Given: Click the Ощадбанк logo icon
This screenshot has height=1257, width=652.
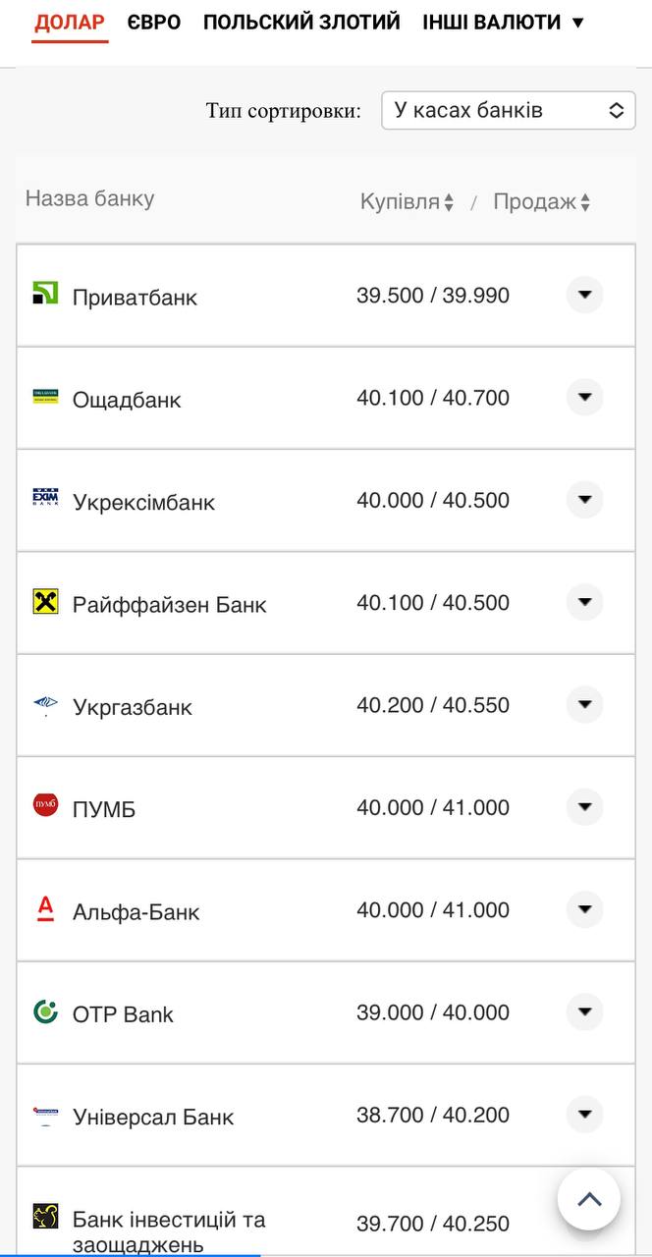Looking at the screenshot, I should (x=45, y=396).
